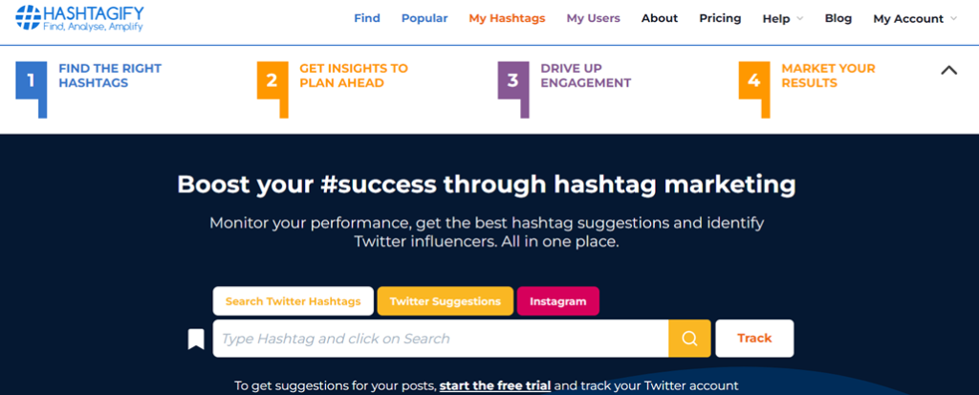Click inside the Type Hashtag input field
Screen dimensions: 979x395
coord(440,339)
